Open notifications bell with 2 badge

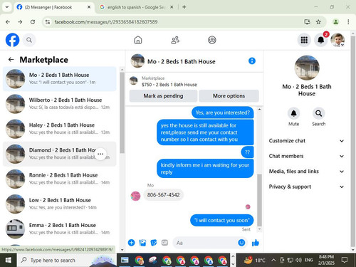point(321,40)
